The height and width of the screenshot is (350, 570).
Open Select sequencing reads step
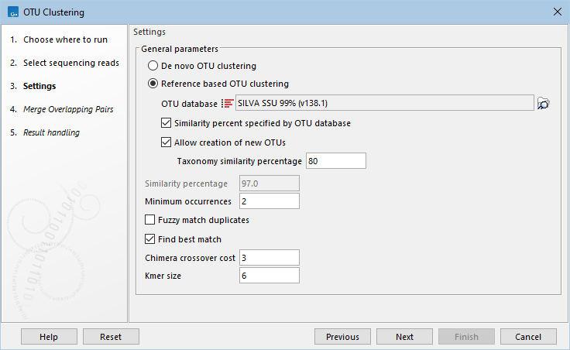pos(71,63)
